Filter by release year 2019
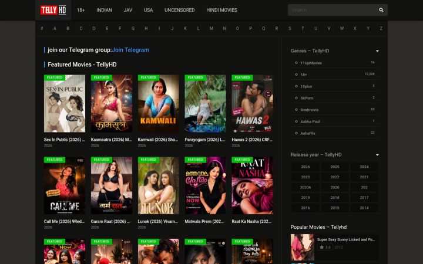This screenshot has width=423, height=264. [x=305, y=198]
